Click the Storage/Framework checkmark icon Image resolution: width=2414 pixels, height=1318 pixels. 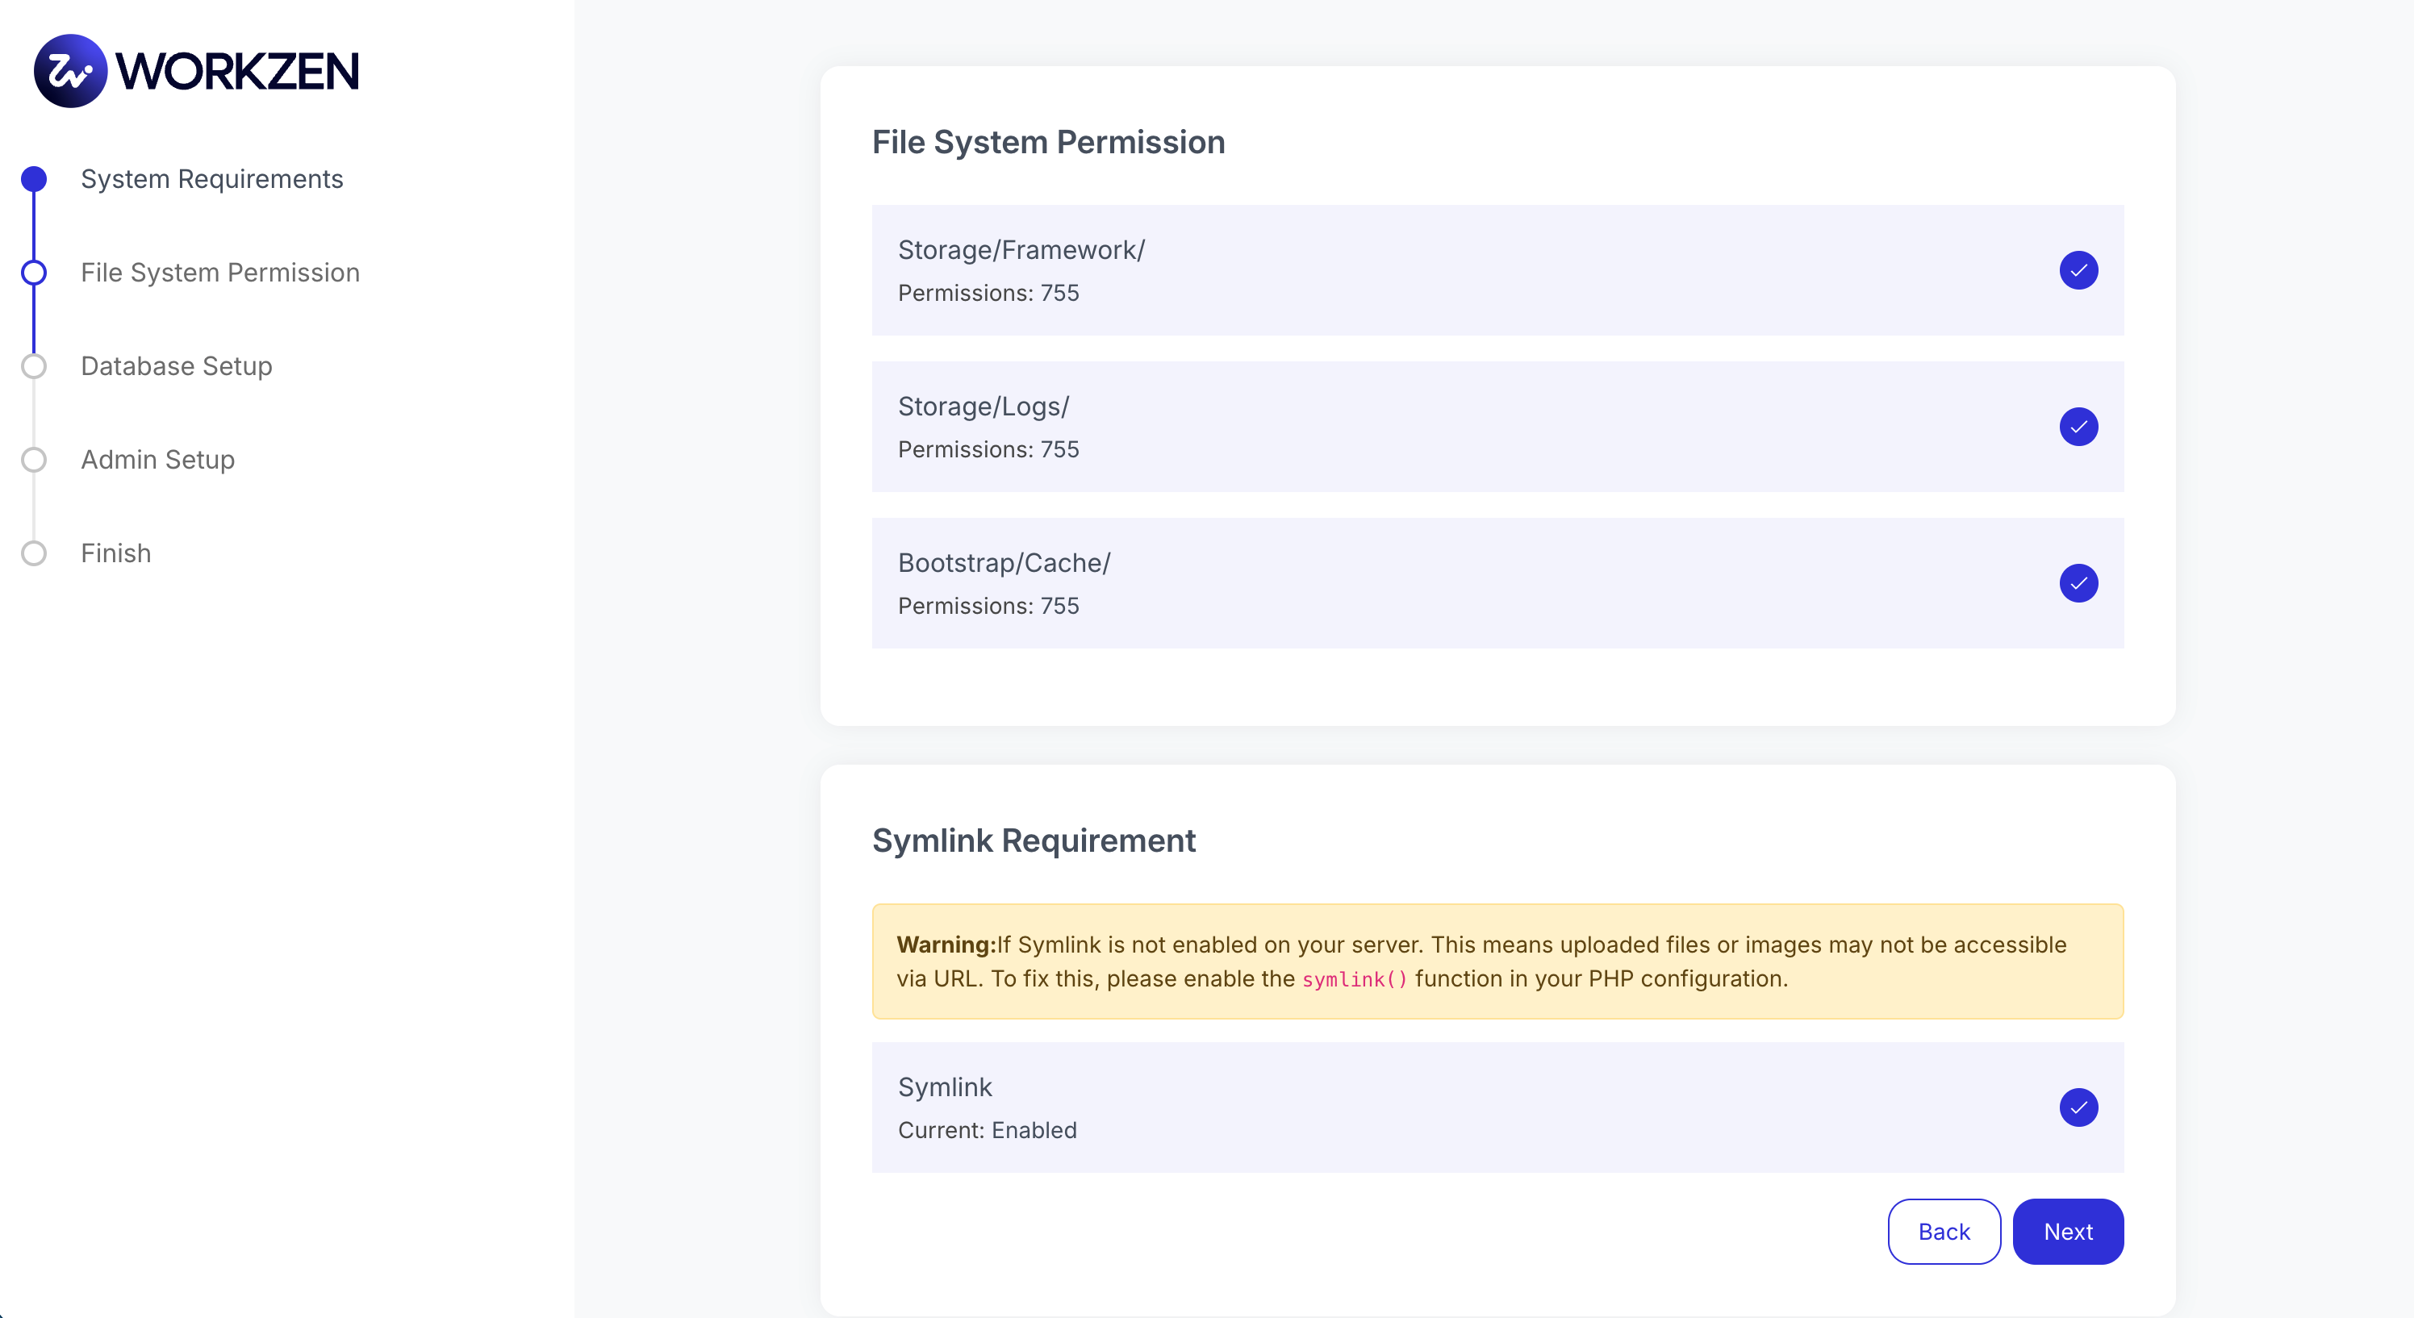pyautogui.click(x=2078, y=271)
